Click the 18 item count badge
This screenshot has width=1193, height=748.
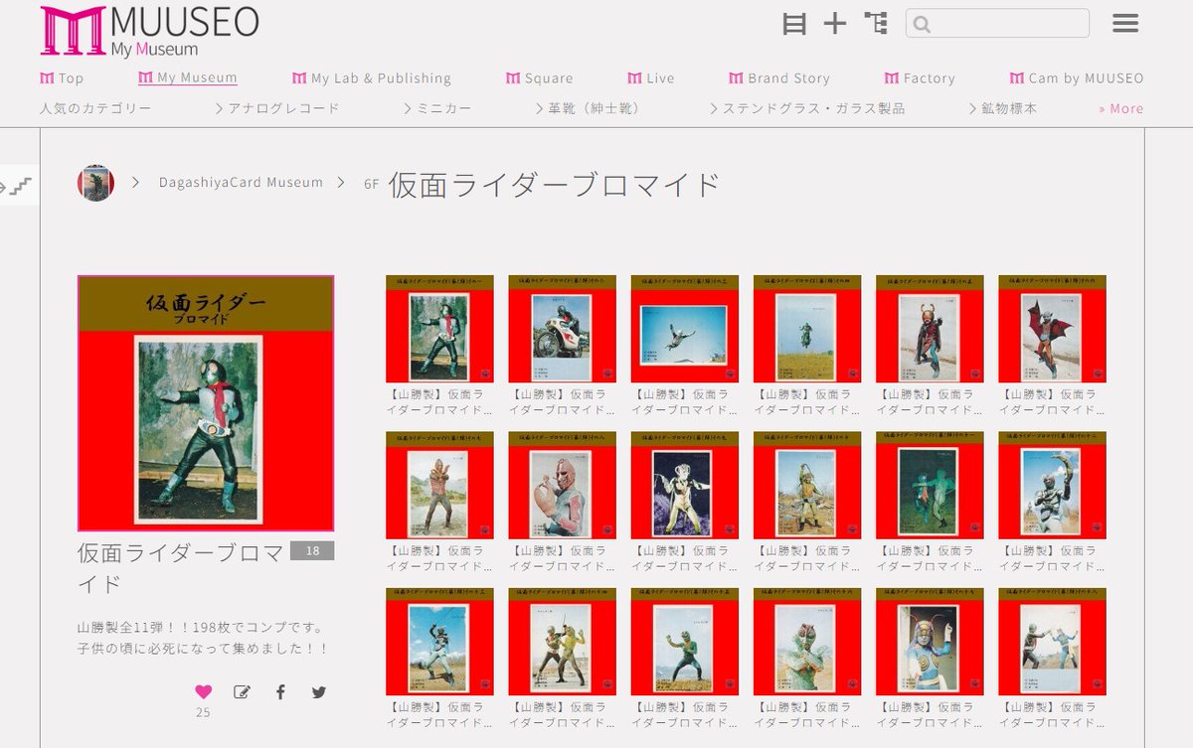[312, 551]
